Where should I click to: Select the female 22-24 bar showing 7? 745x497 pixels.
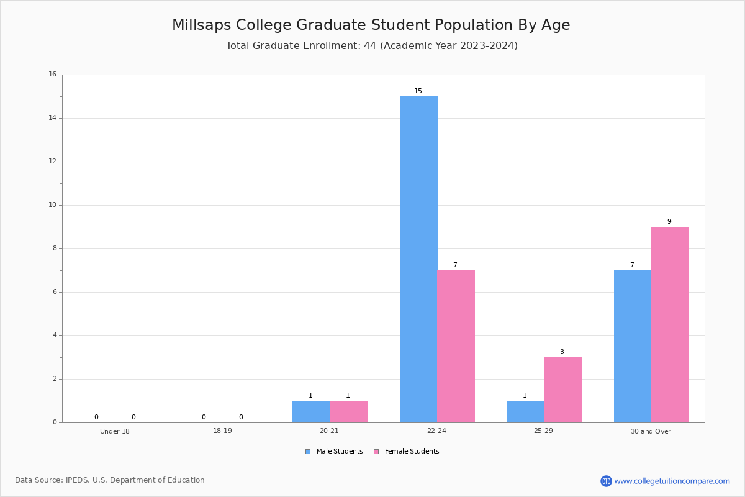click(x=456, y=346)
